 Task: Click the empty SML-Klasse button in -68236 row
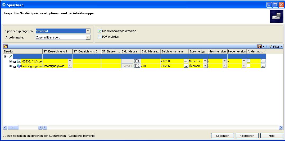pos(127,61)
